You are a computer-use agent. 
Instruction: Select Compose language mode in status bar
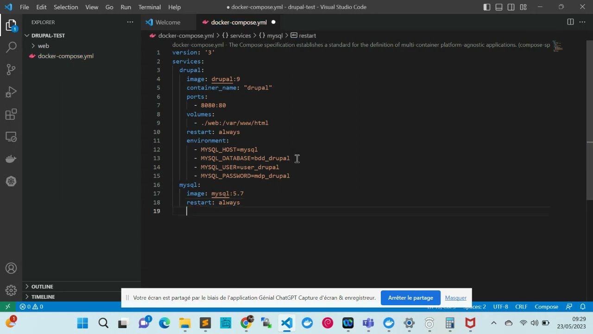546,307
